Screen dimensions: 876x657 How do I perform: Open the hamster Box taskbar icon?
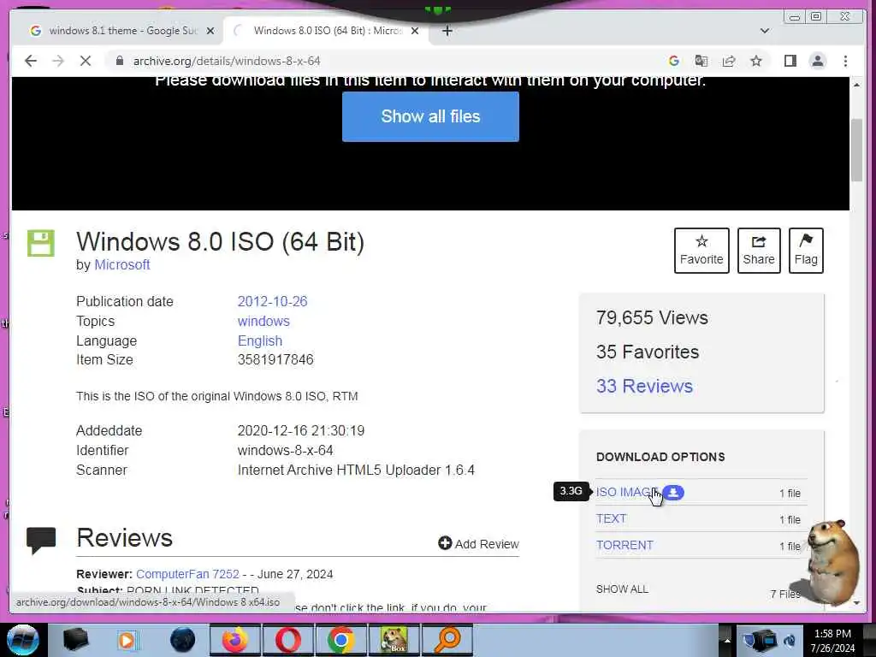pos(394,640)
